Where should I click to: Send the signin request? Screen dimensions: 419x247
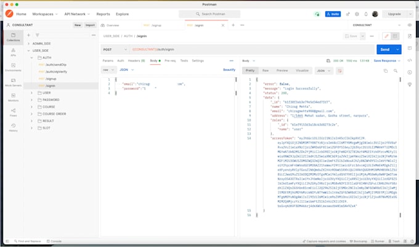(385, 50)
